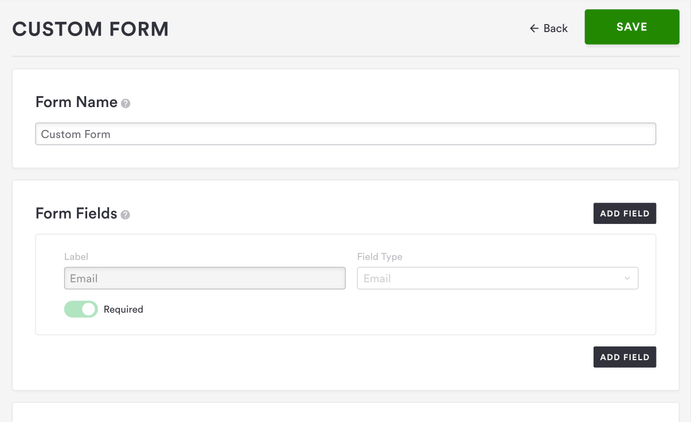The width and height of the screenshot is (691, 422).
Task: Click the chevron arrow in Field Type dropdown
Action: click(627, 279)
